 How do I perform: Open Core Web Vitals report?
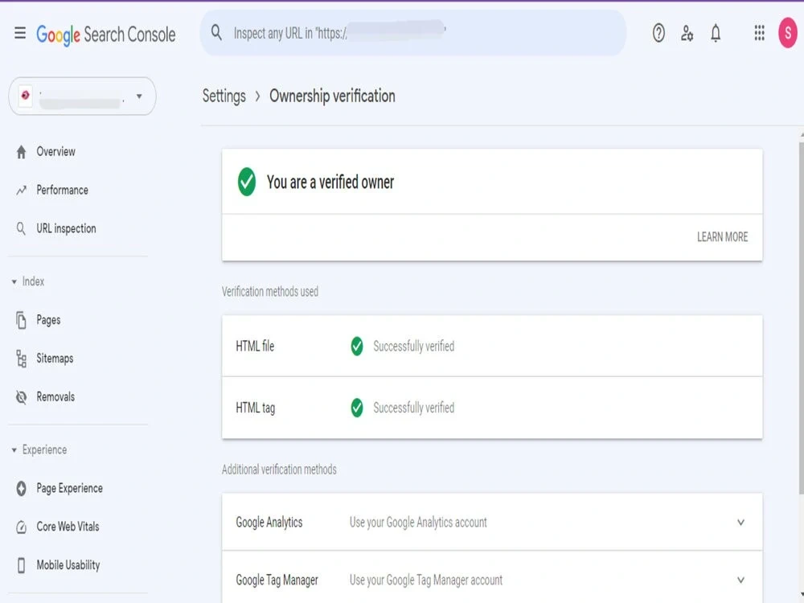pyautogui.click(x=68, y=527)
